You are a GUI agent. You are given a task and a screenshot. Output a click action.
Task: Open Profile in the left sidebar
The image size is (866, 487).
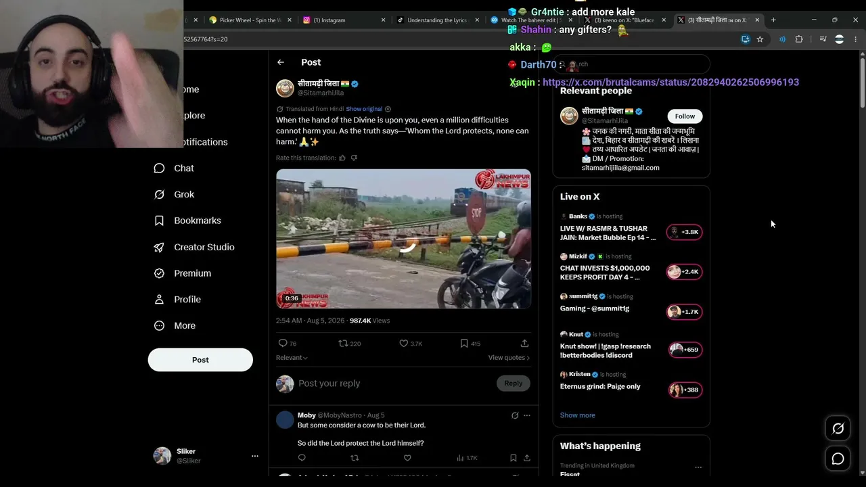point(177,300)
